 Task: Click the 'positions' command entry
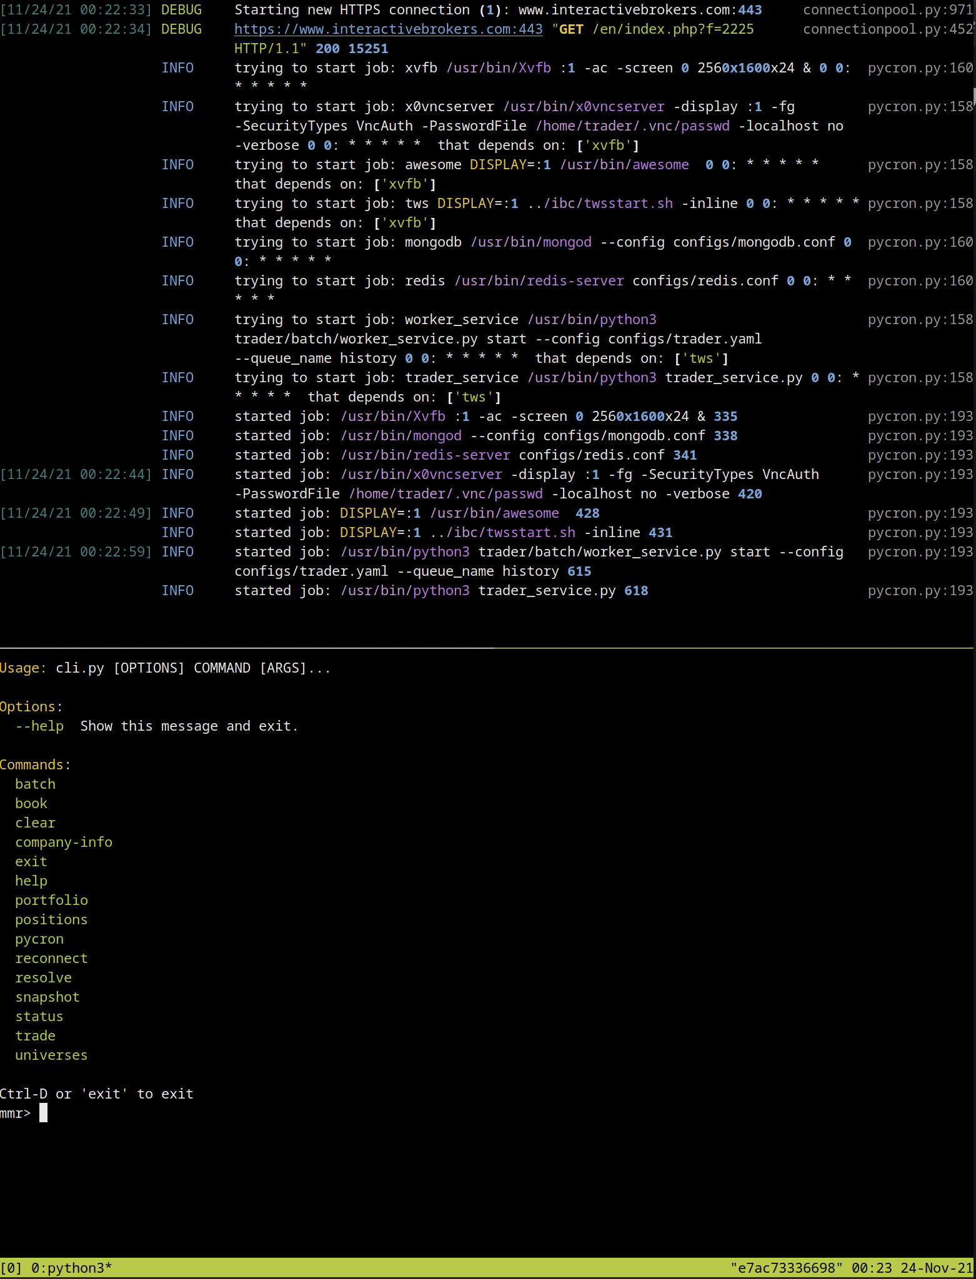[x=52, y=919]
